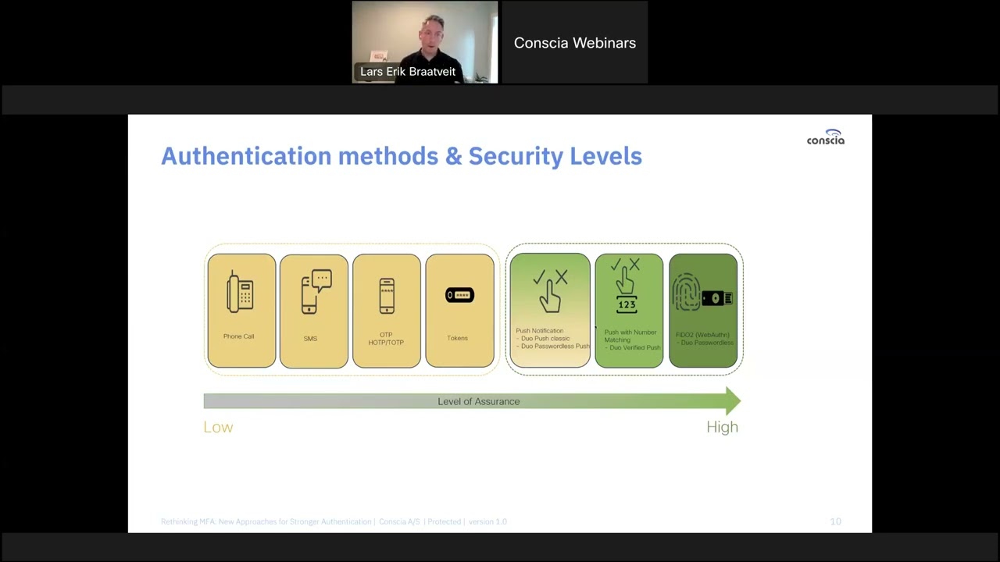The height and width of the screenshot is (562, 1000).
Task: Click the slide title Authentication methods & Security Levels
Action: 402,156
